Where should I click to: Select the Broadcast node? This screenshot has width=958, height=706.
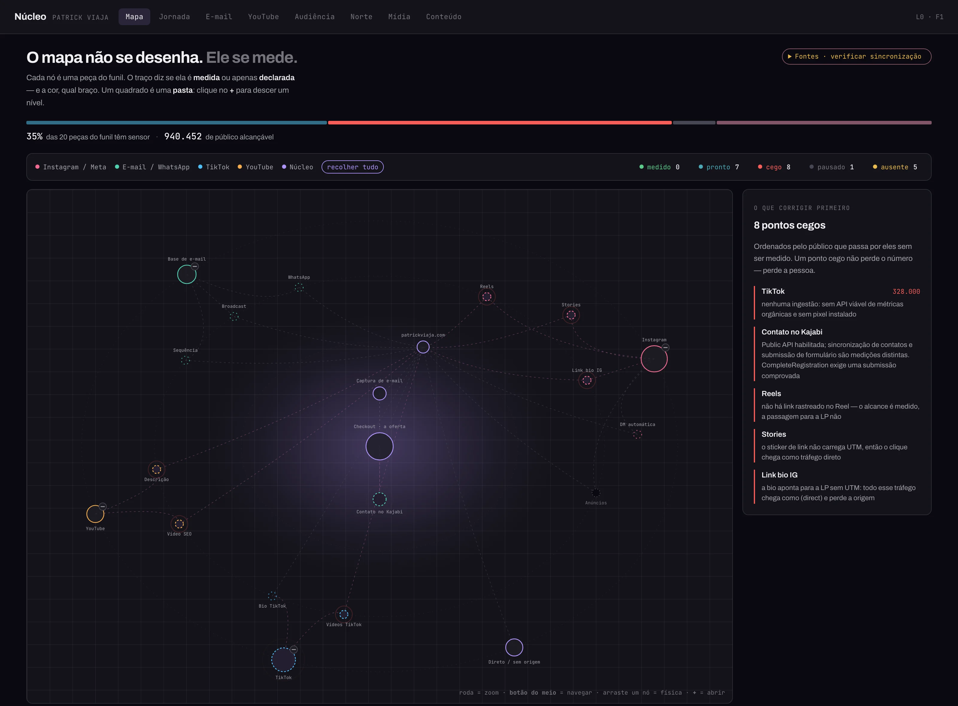click(x=234, y=316)
